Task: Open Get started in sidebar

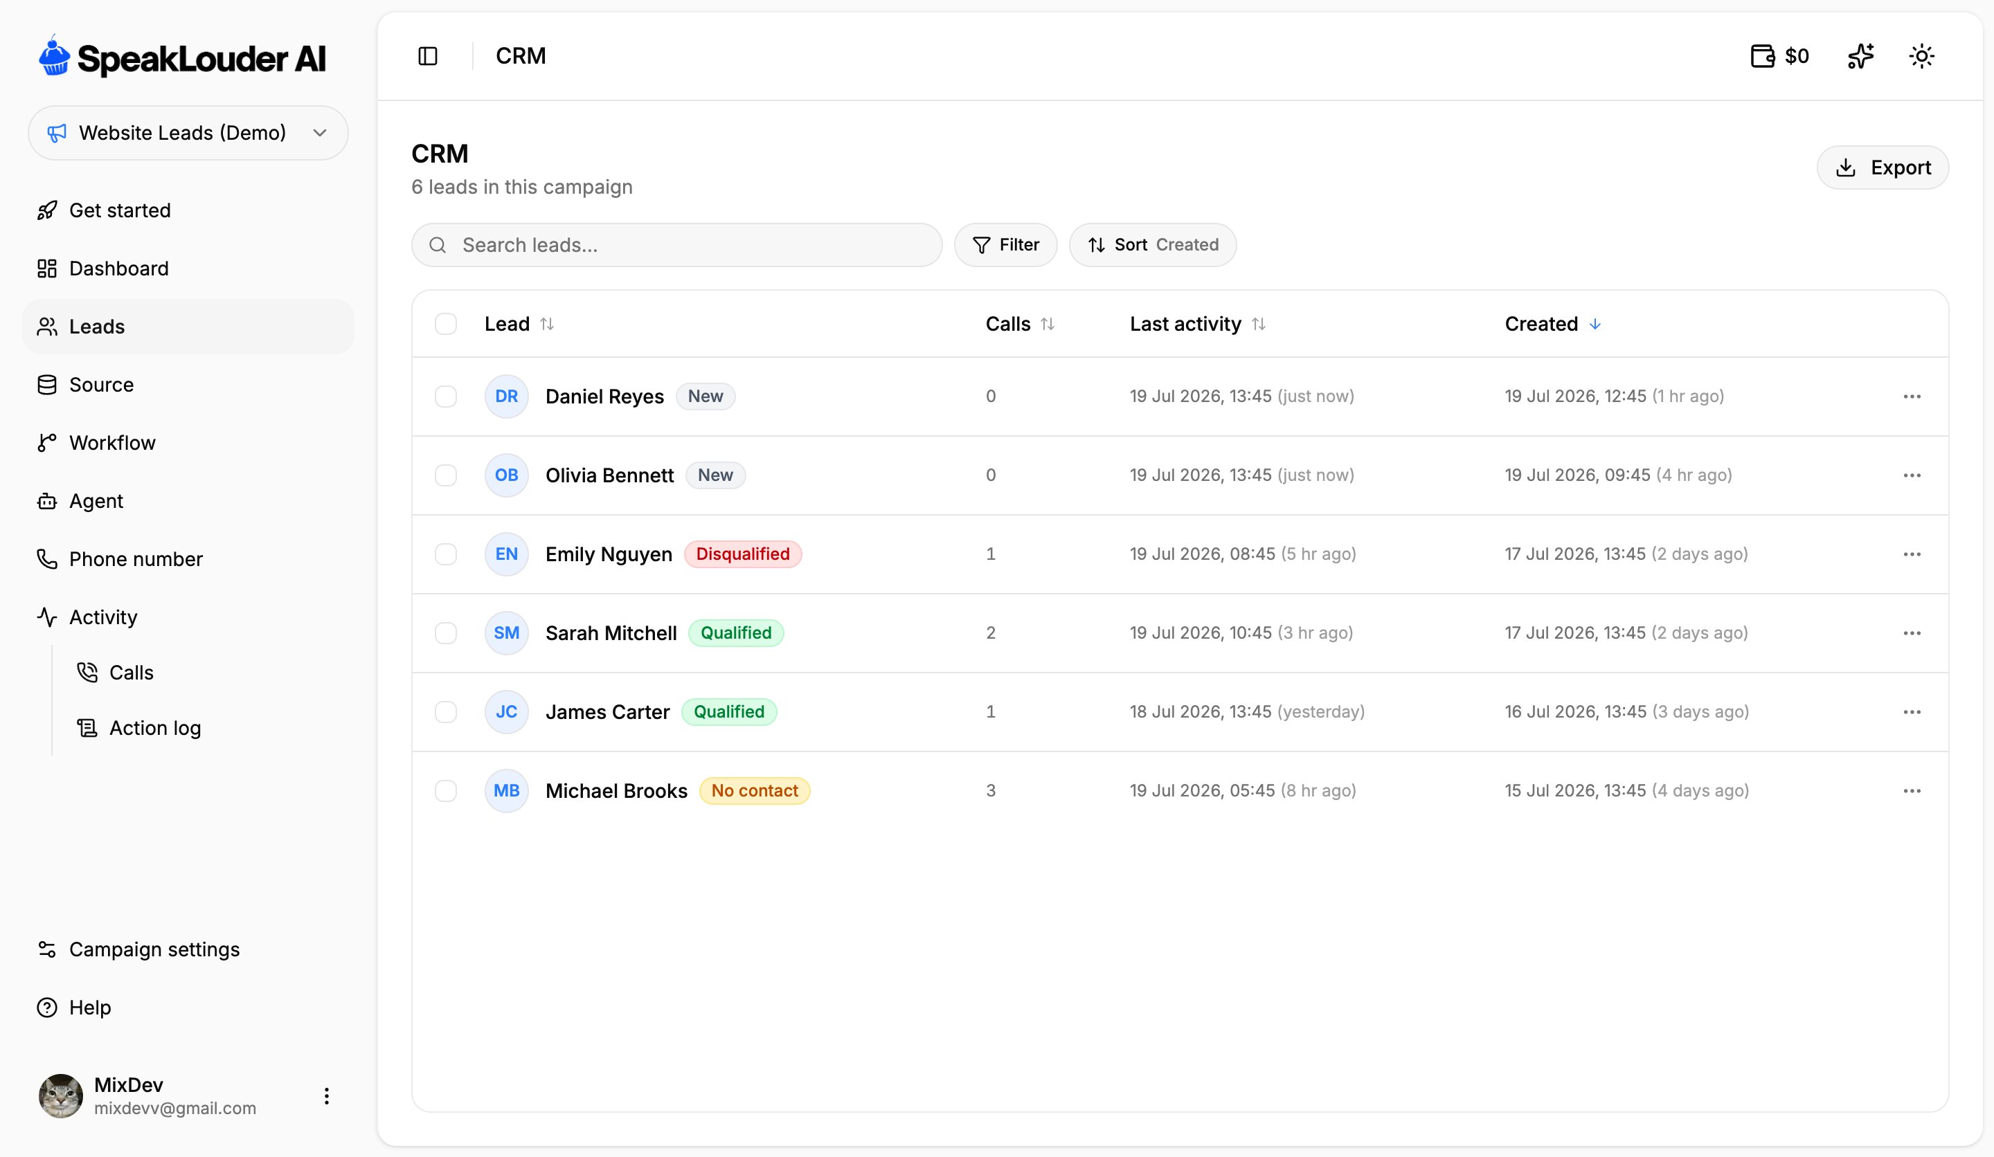Action: (188, 210)
